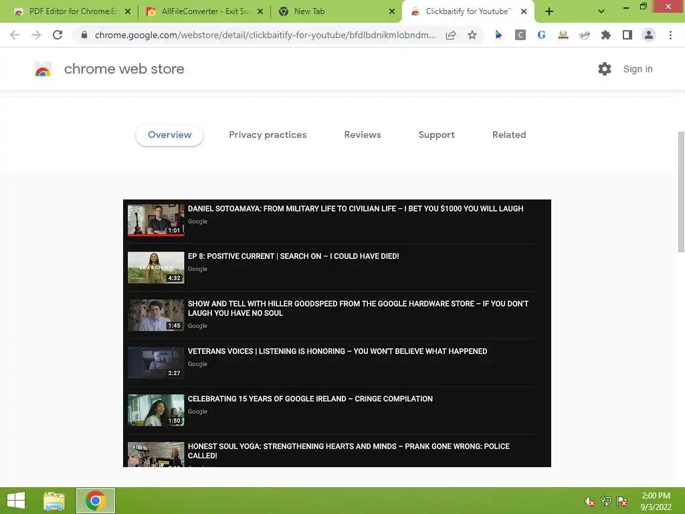Select the Overview tab

coord(169,135)
